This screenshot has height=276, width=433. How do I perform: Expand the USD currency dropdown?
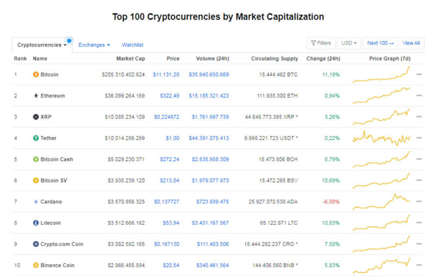(348, 43)
